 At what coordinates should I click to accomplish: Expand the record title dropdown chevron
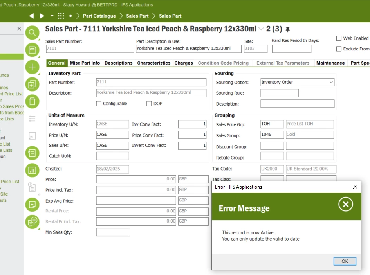[x=261, y=29]
